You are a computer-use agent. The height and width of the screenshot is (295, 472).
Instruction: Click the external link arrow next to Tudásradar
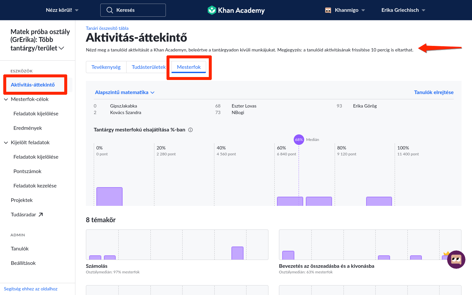point(41,215)
